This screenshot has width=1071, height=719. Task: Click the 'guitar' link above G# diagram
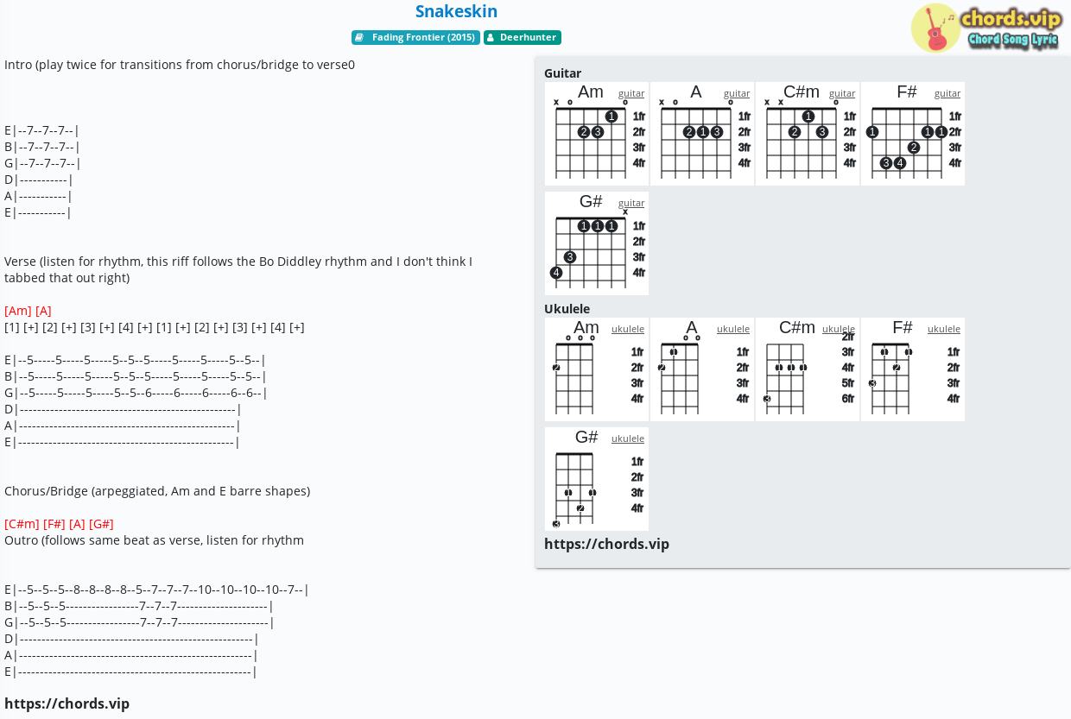point(631,203)
